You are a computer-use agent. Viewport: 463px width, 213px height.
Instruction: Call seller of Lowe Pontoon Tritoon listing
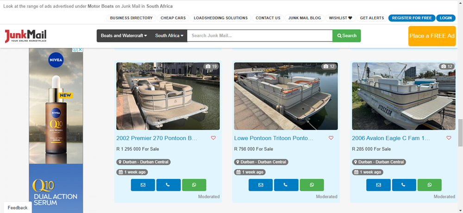tap(286, 185)
